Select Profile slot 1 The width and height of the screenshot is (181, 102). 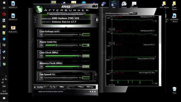point(45,87)
